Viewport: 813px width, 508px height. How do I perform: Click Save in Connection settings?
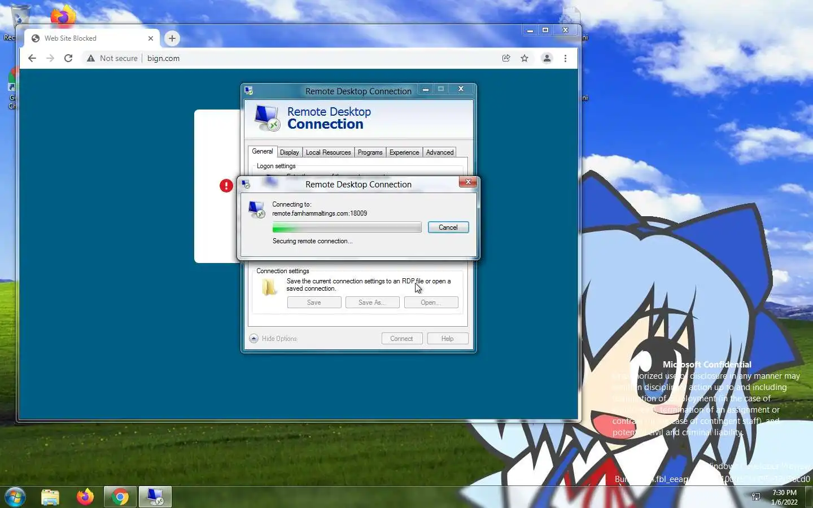[x=314, y=303]
